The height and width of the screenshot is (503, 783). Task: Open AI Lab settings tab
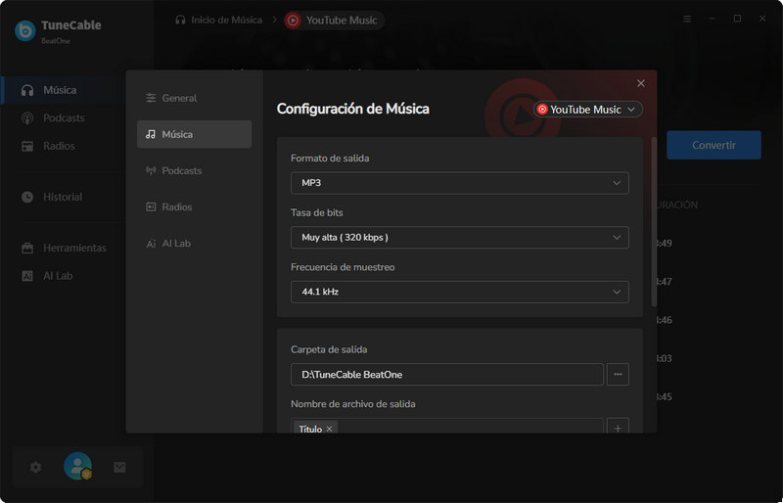194,243
